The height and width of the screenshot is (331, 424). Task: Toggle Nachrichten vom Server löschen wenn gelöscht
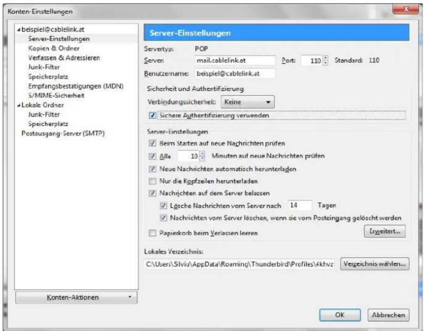click(164, 218)
